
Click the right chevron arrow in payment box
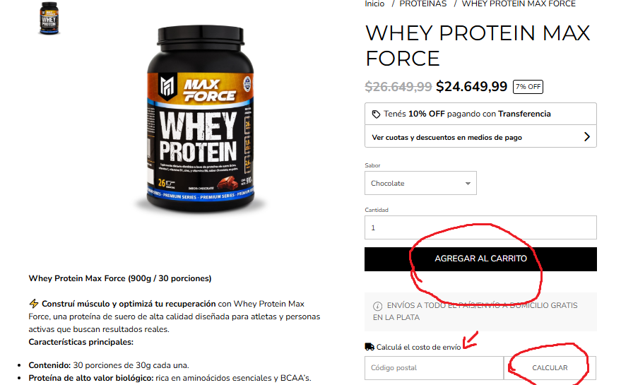(x=587, y=137)
